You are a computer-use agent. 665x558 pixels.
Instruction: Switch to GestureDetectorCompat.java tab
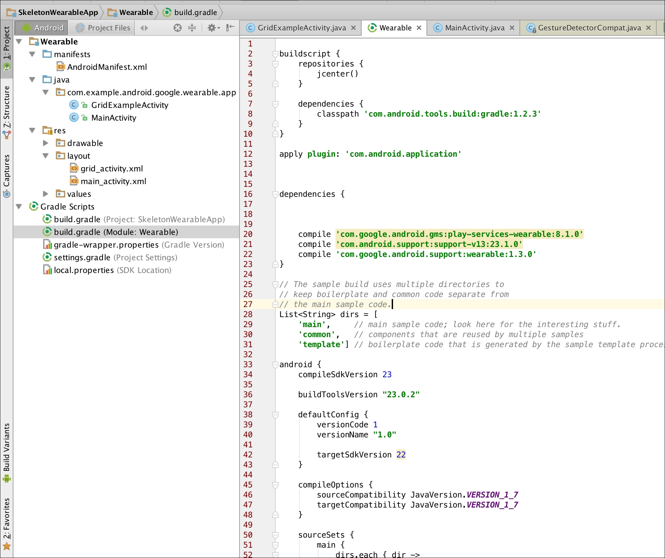589,28
